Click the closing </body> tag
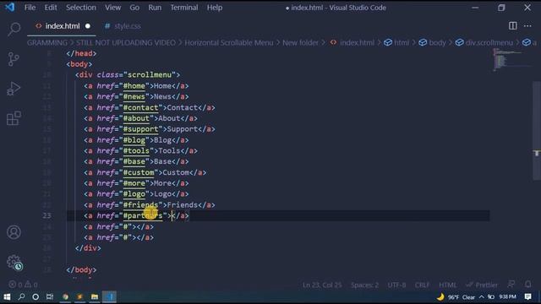The height and width of the screenshot is (304, 541). [81, 270]
